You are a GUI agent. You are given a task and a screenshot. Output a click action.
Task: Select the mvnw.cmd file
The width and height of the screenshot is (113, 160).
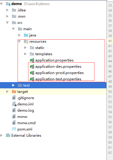point(26,123)
